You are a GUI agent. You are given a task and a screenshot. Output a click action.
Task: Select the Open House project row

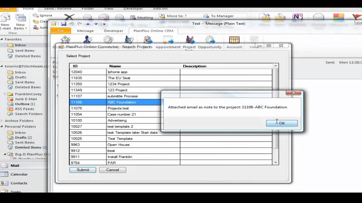coord(171,145)
